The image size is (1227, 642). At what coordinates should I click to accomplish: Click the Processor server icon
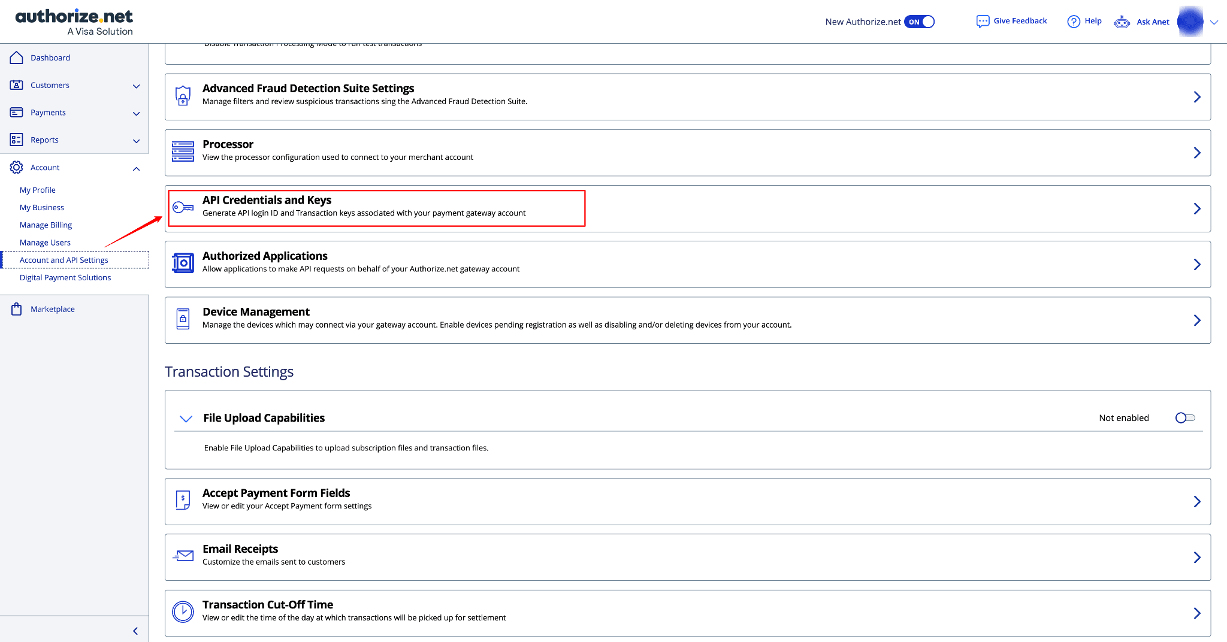(x=183, y=152)
